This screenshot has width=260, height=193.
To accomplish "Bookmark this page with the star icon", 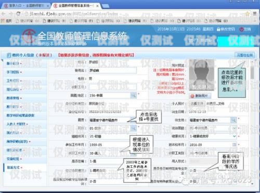I will click(x=248, y=14).
